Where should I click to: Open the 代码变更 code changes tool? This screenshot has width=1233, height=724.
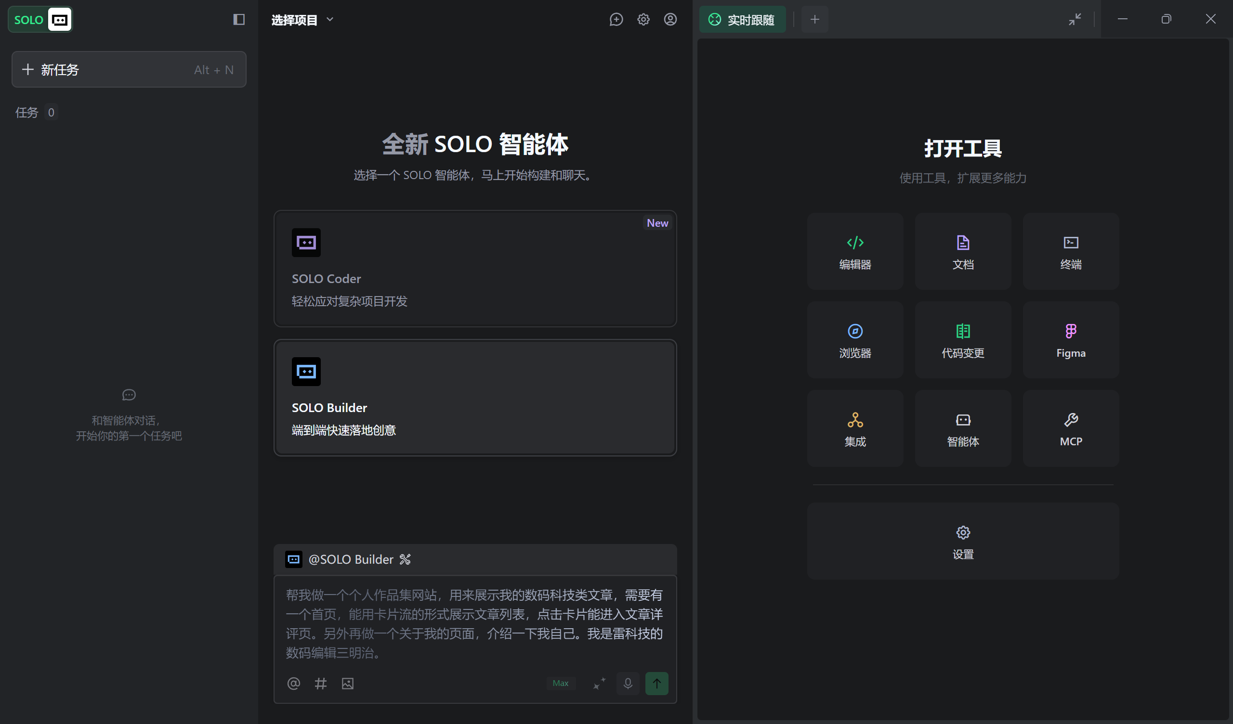coord(962,339)
